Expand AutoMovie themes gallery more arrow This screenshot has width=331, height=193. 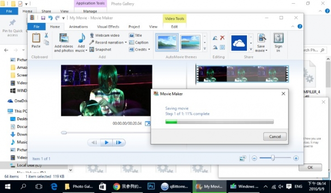click(x=205, y=49)
